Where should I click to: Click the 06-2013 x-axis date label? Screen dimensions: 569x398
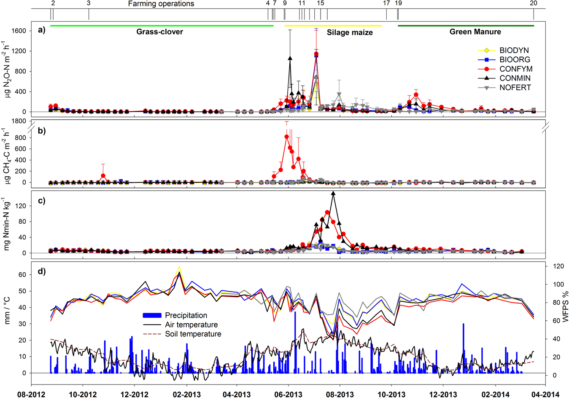tap(289, 394)
